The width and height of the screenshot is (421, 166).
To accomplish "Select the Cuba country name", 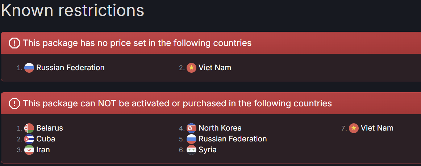I will [46, 139].
